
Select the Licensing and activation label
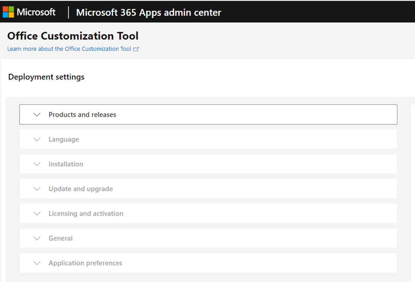click(86, 213)
